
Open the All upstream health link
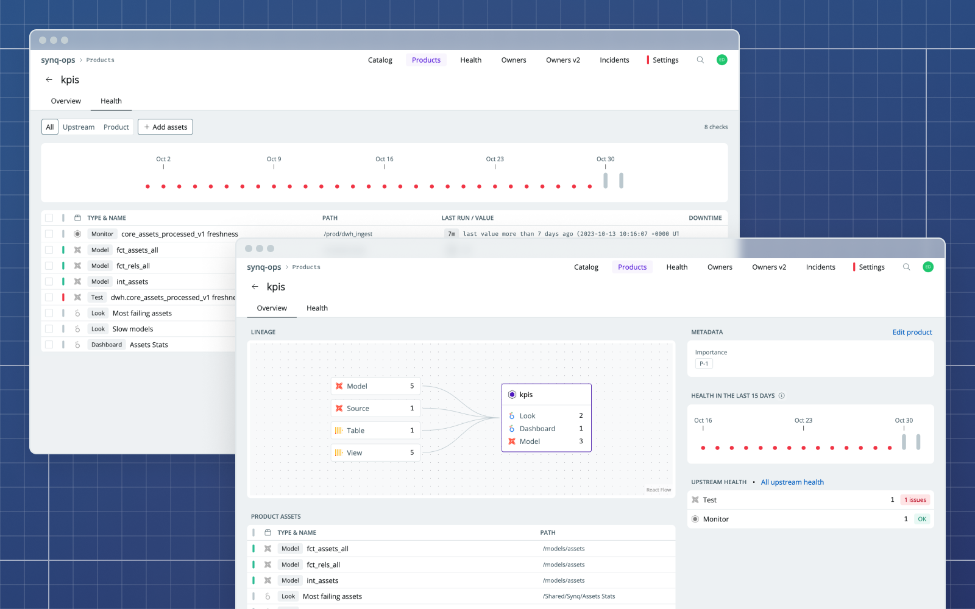point(792,482)
